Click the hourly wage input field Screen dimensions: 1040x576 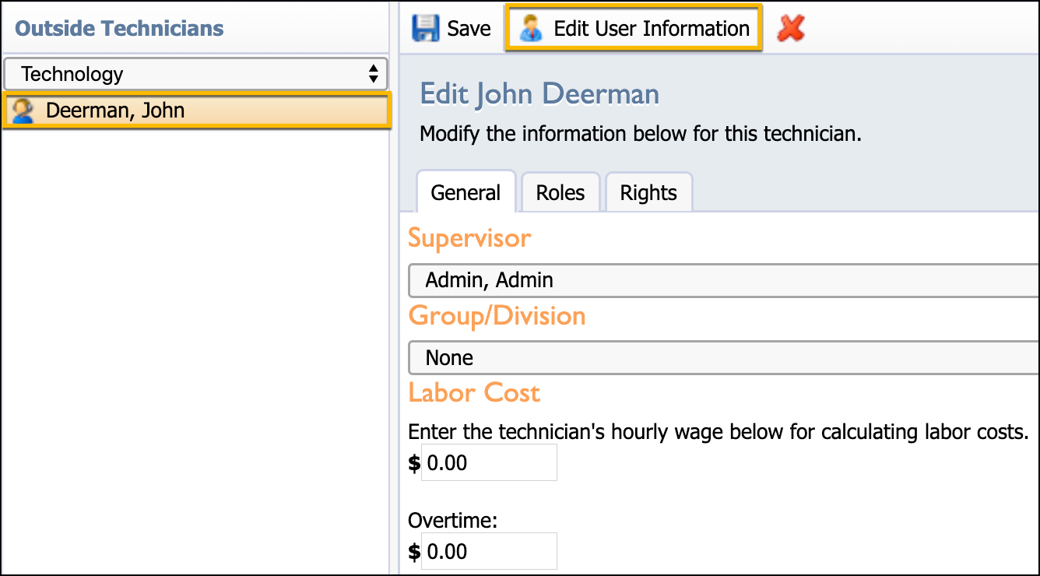coord(489,463)
